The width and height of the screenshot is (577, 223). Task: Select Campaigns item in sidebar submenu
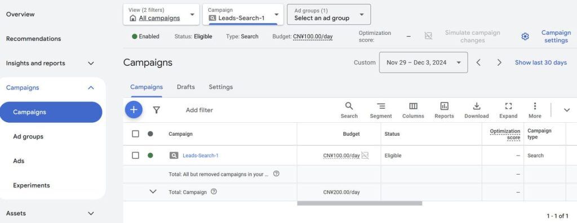51,112
